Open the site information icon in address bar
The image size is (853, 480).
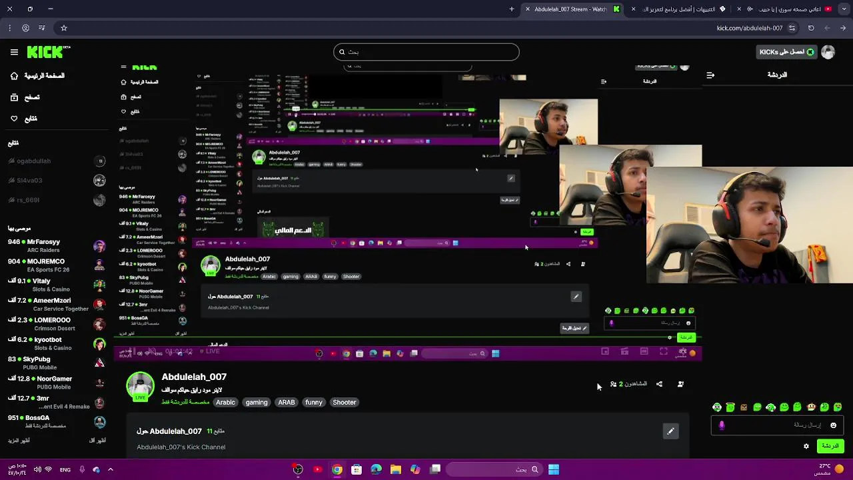[792, 28]
